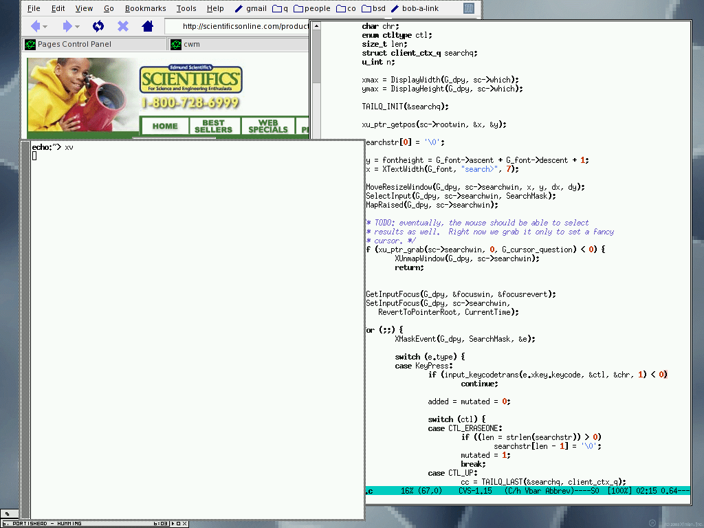
Task: Open the people bookmark folder
Action: [x=311, y=9]
